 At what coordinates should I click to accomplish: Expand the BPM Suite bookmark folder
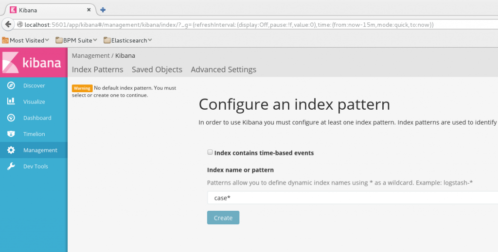click(76, 40)
